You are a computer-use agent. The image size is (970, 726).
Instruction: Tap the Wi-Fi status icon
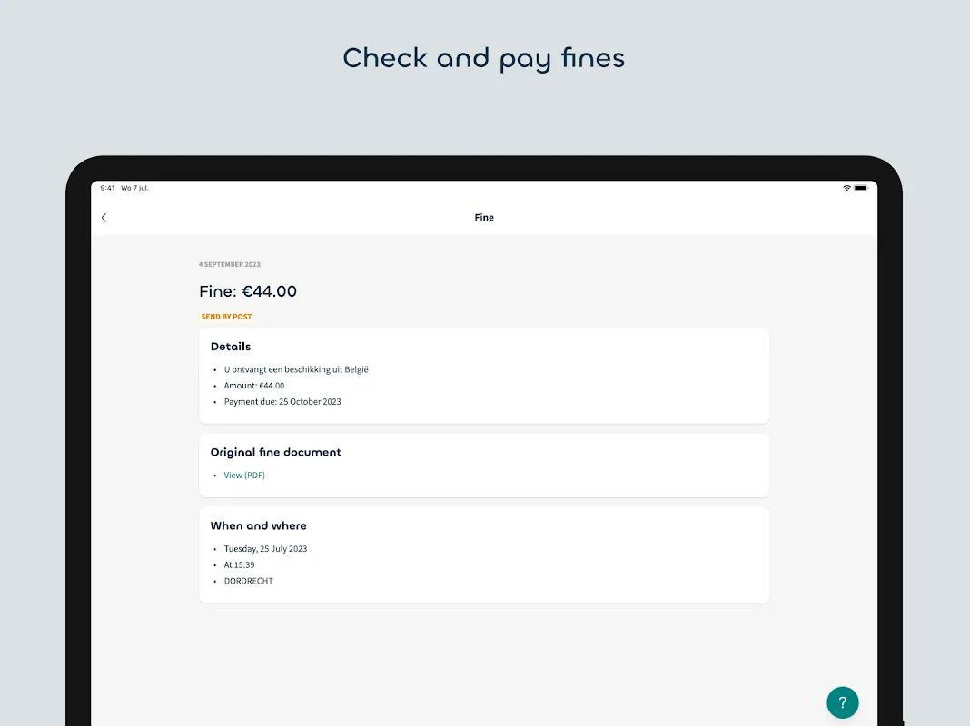(x=846, y=188)
